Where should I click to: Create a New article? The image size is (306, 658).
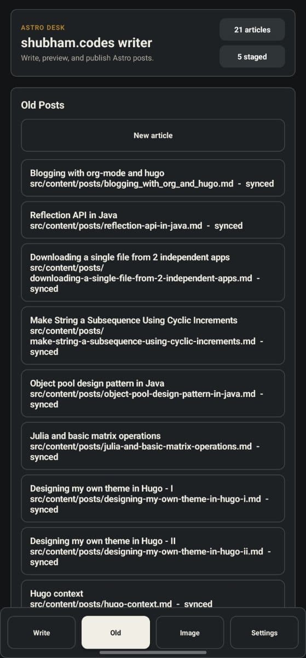pos(153,135)
